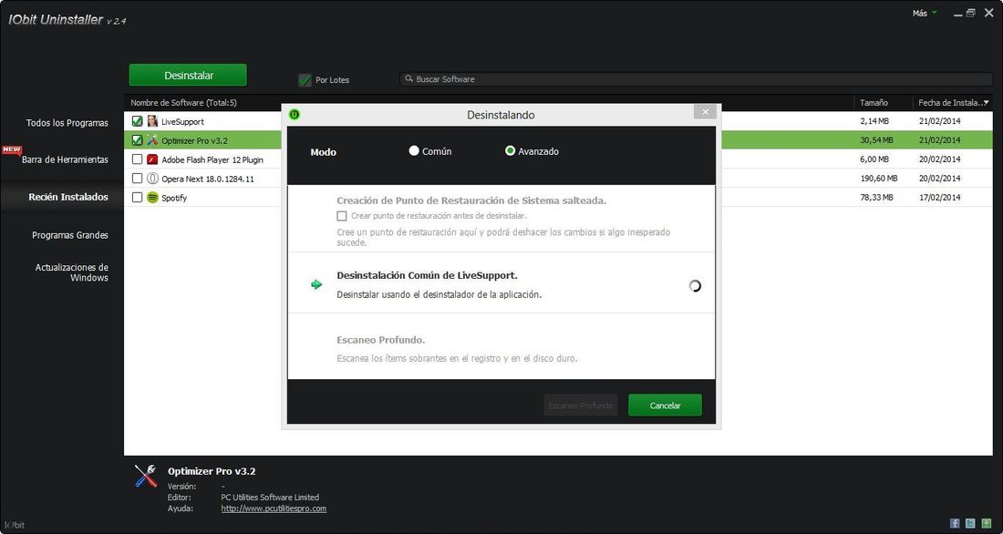Click the 30,54 MB size cell
The image size is (1003, 534).
pos(876,140)
